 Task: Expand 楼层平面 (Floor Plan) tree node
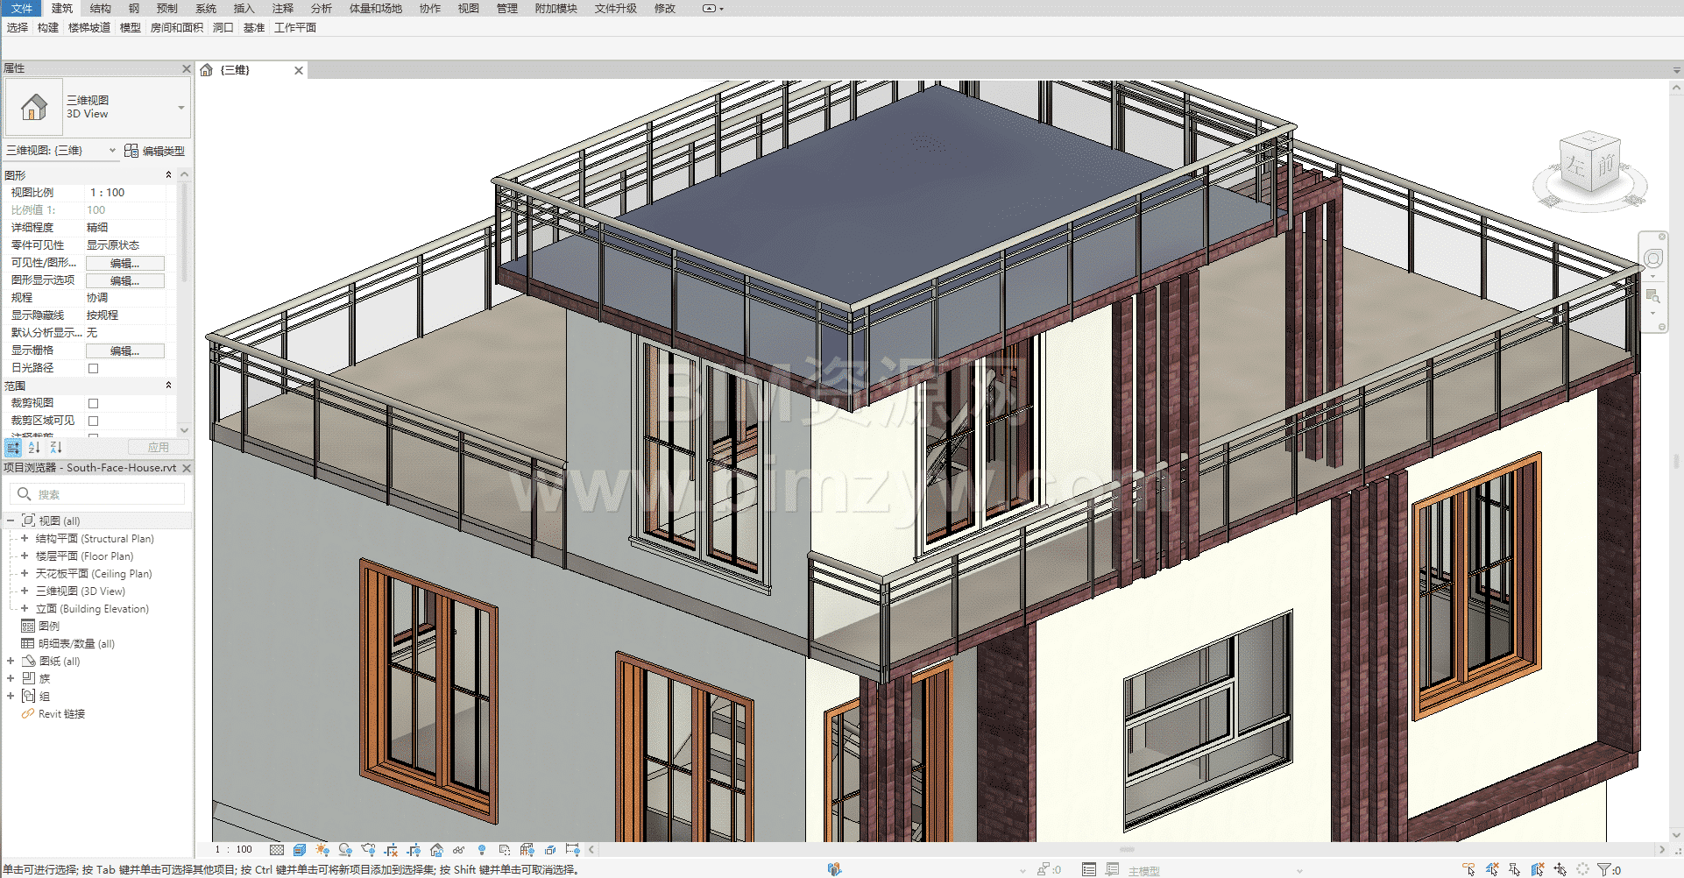pos(25,556)
